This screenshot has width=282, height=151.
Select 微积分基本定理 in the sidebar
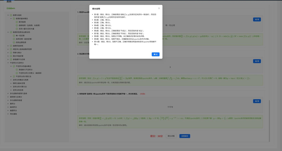[19, 83]
